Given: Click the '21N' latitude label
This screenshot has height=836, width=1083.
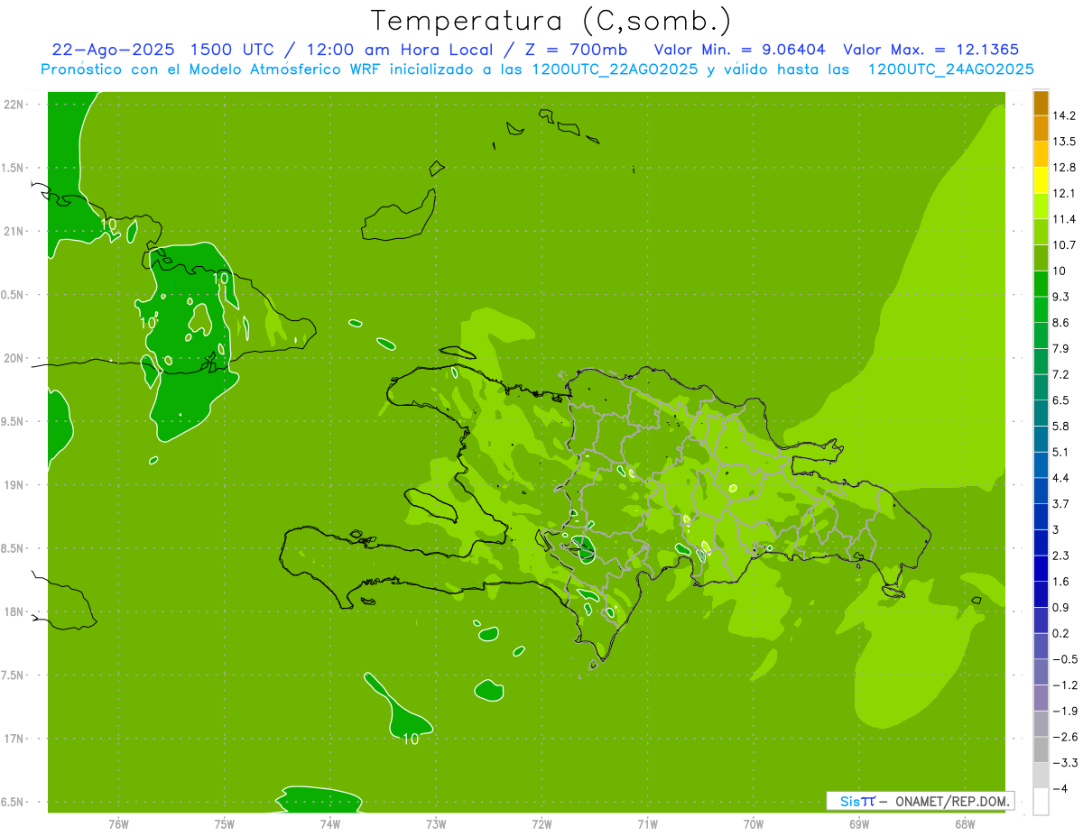Looking at the screenshot, I should (x=14, y=231).
